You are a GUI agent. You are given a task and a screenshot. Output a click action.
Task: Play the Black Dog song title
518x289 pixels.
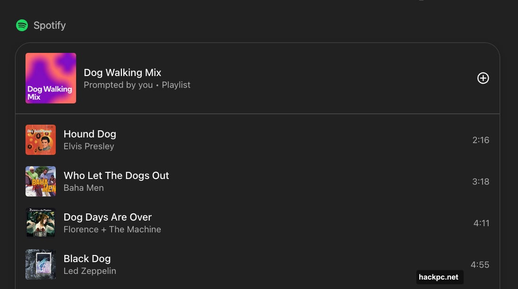tap(87, 259)
